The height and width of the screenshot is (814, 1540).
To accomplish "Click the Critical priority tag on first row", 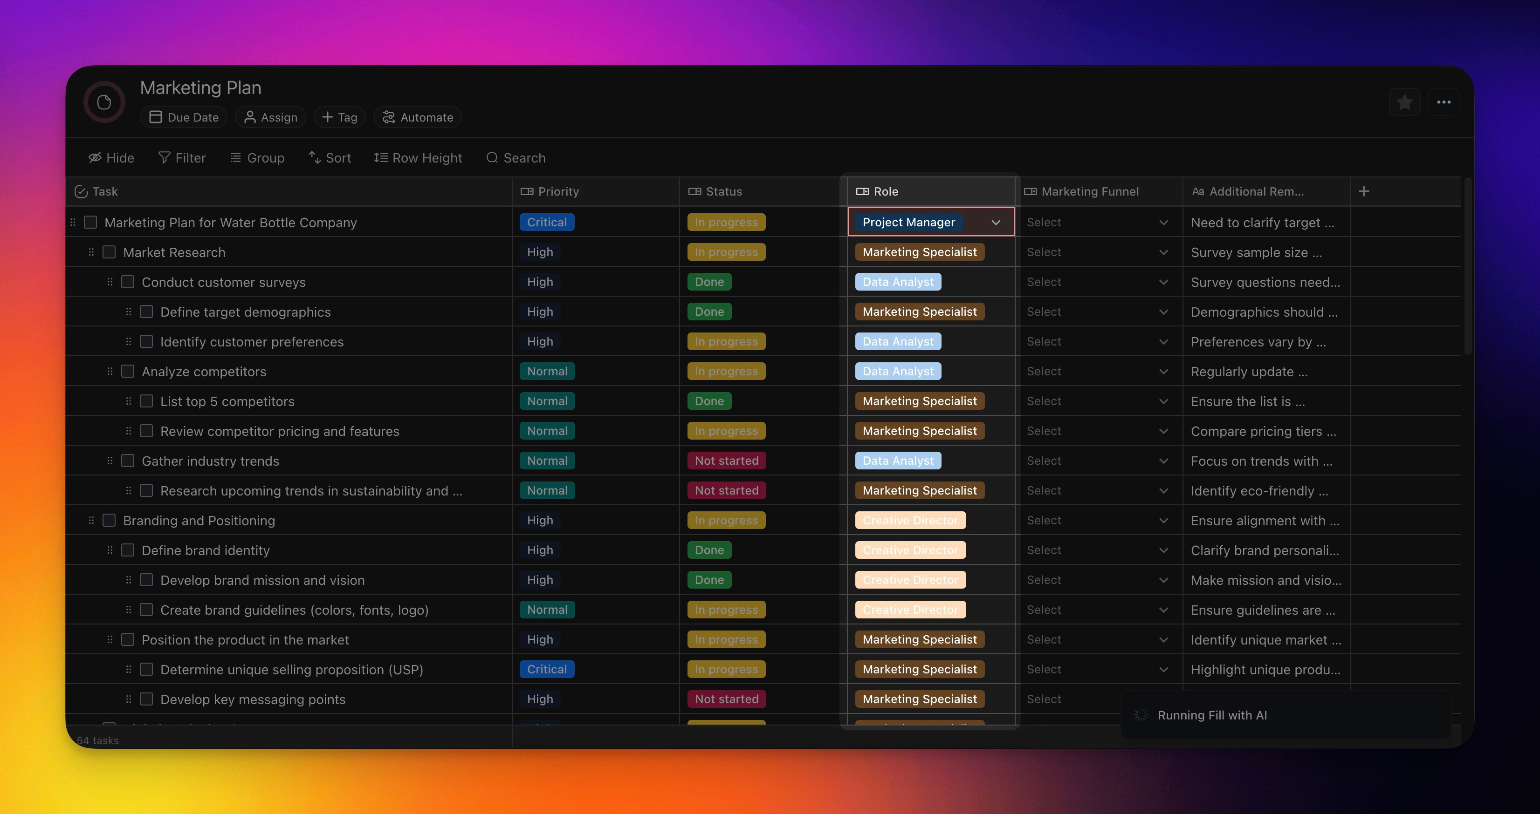I will 546,222.
